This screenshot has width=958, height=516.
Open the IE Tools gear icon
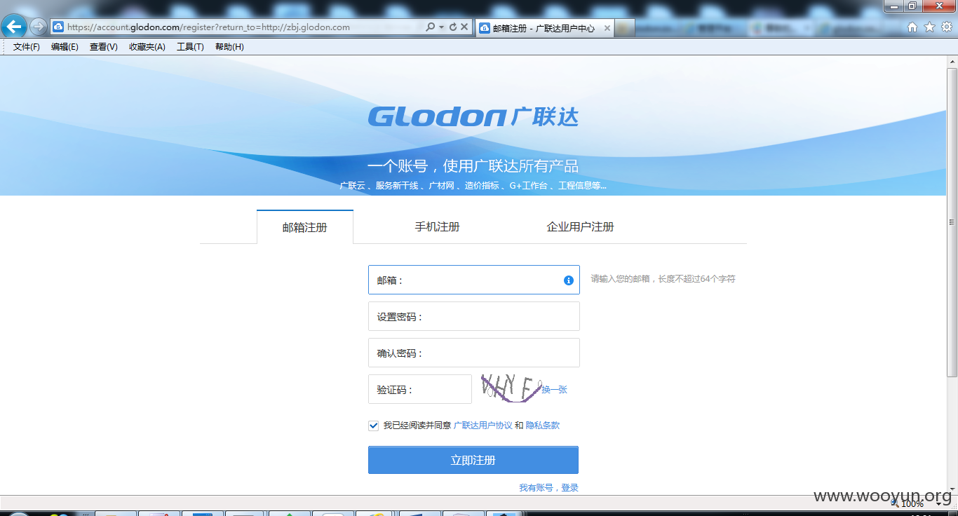click(x=947, y=27)
